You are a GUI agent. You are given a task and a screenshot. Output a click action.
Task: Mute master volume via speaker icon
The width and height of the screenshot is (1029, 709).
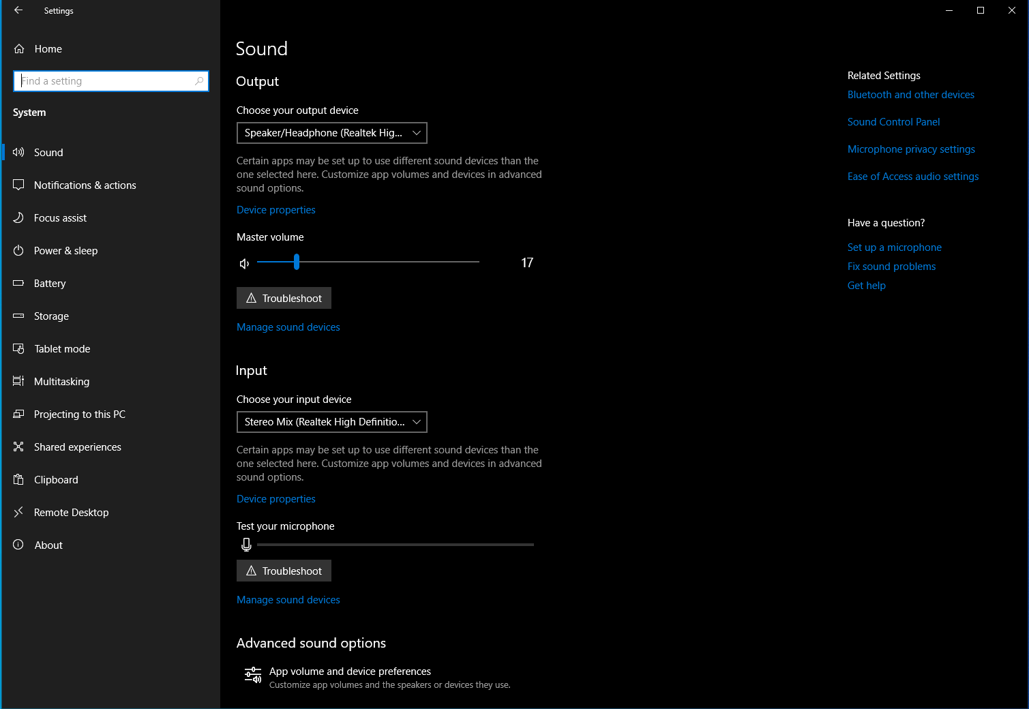coord(244,263)
